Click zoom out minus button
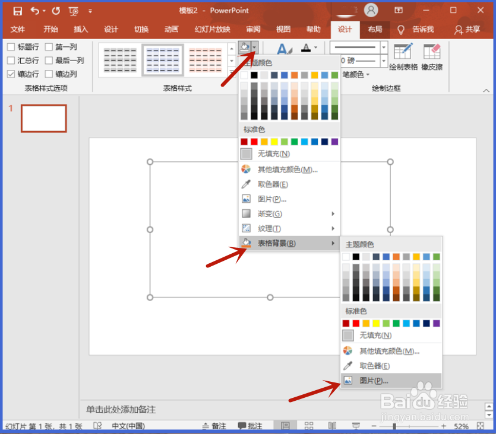This screenshot has width=496, height=434. click(374, 426)
